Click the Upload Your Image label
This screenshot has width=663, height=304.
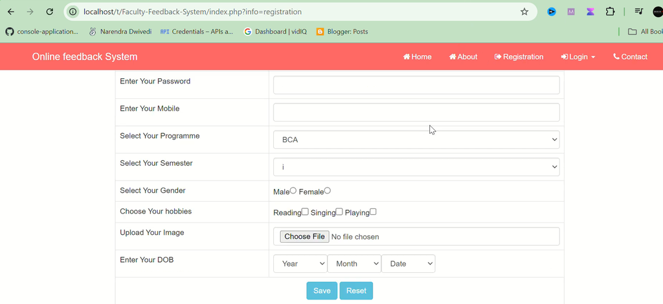[x=152, y=232]
